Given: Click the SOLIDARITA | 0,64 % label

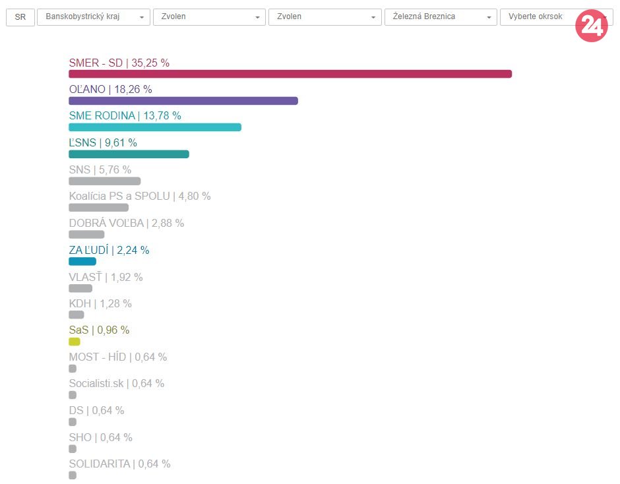Looking at the screenshot, I should tap(119, 464).
